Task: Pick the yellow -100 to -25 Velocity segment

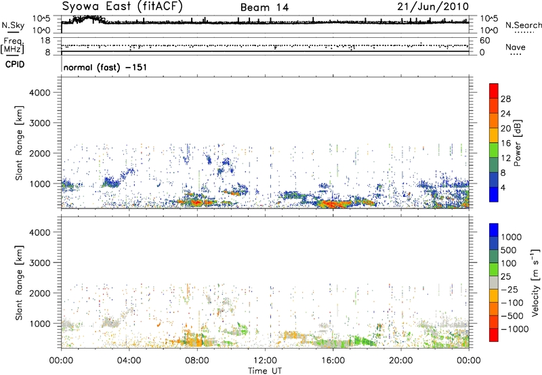Action: (494, 296)
